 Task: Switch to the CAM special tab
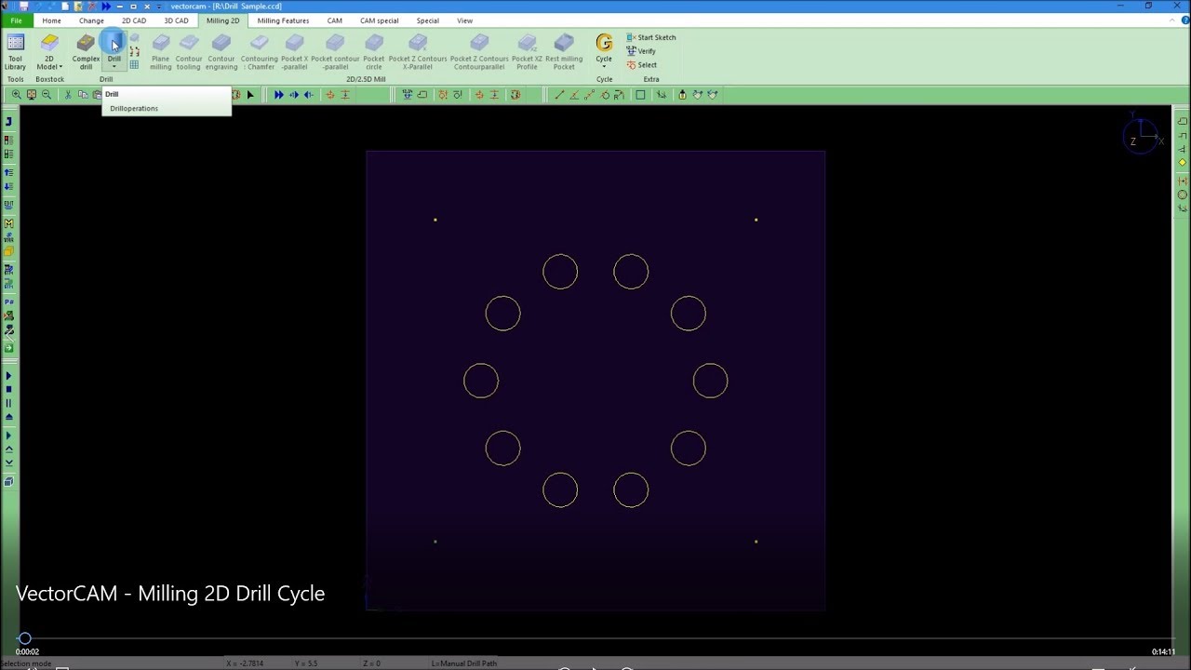[x=380, y=20]
